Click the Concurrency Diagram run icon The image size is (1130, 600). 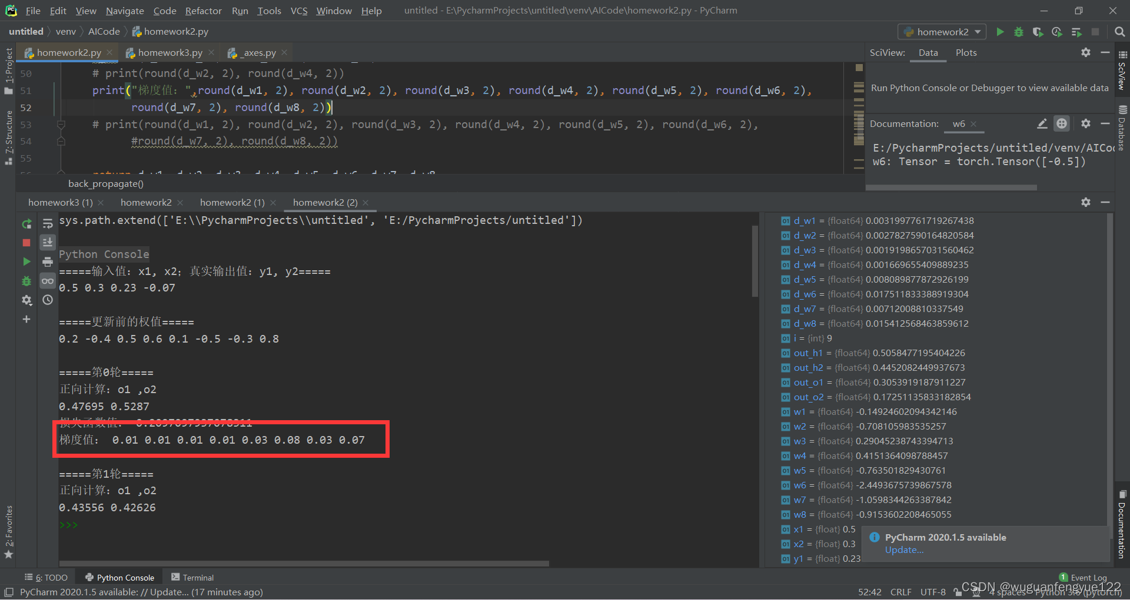pos(1076,32)
